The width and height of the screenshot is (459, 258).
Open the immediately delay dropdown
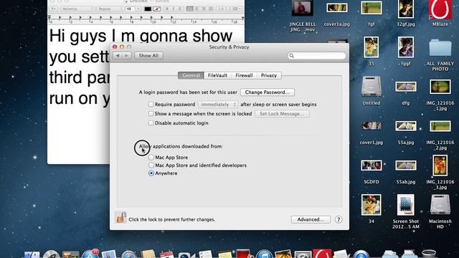pyautogui.click(x=217, y=105)
